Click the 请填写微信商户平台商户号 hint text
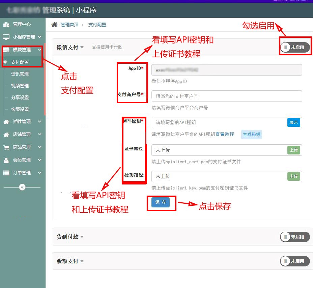Viewport: 313px width, 288px height. coord(180,108)
